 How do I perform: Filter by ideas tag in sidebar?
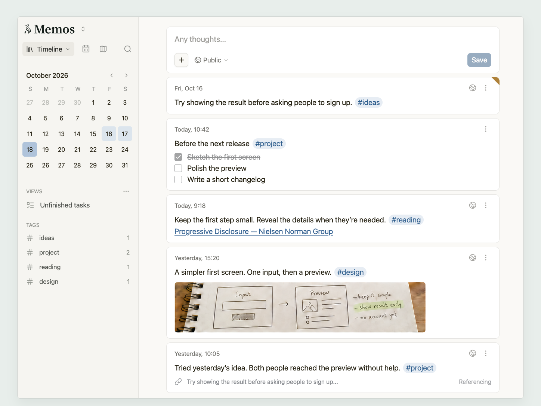[x=78, y=238]
